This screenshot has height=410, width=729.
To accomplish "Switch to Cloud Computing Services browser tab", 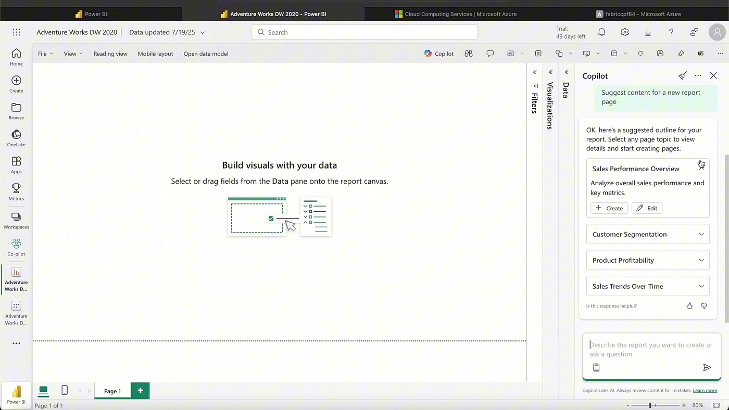I will (x=456, y=14).
